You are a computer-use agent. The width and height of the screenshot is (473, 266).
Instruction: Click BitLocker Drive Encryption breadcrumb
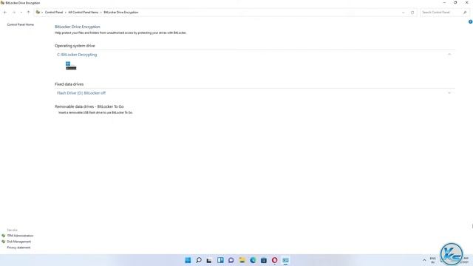pyautogui.click(x=121, y=13)
